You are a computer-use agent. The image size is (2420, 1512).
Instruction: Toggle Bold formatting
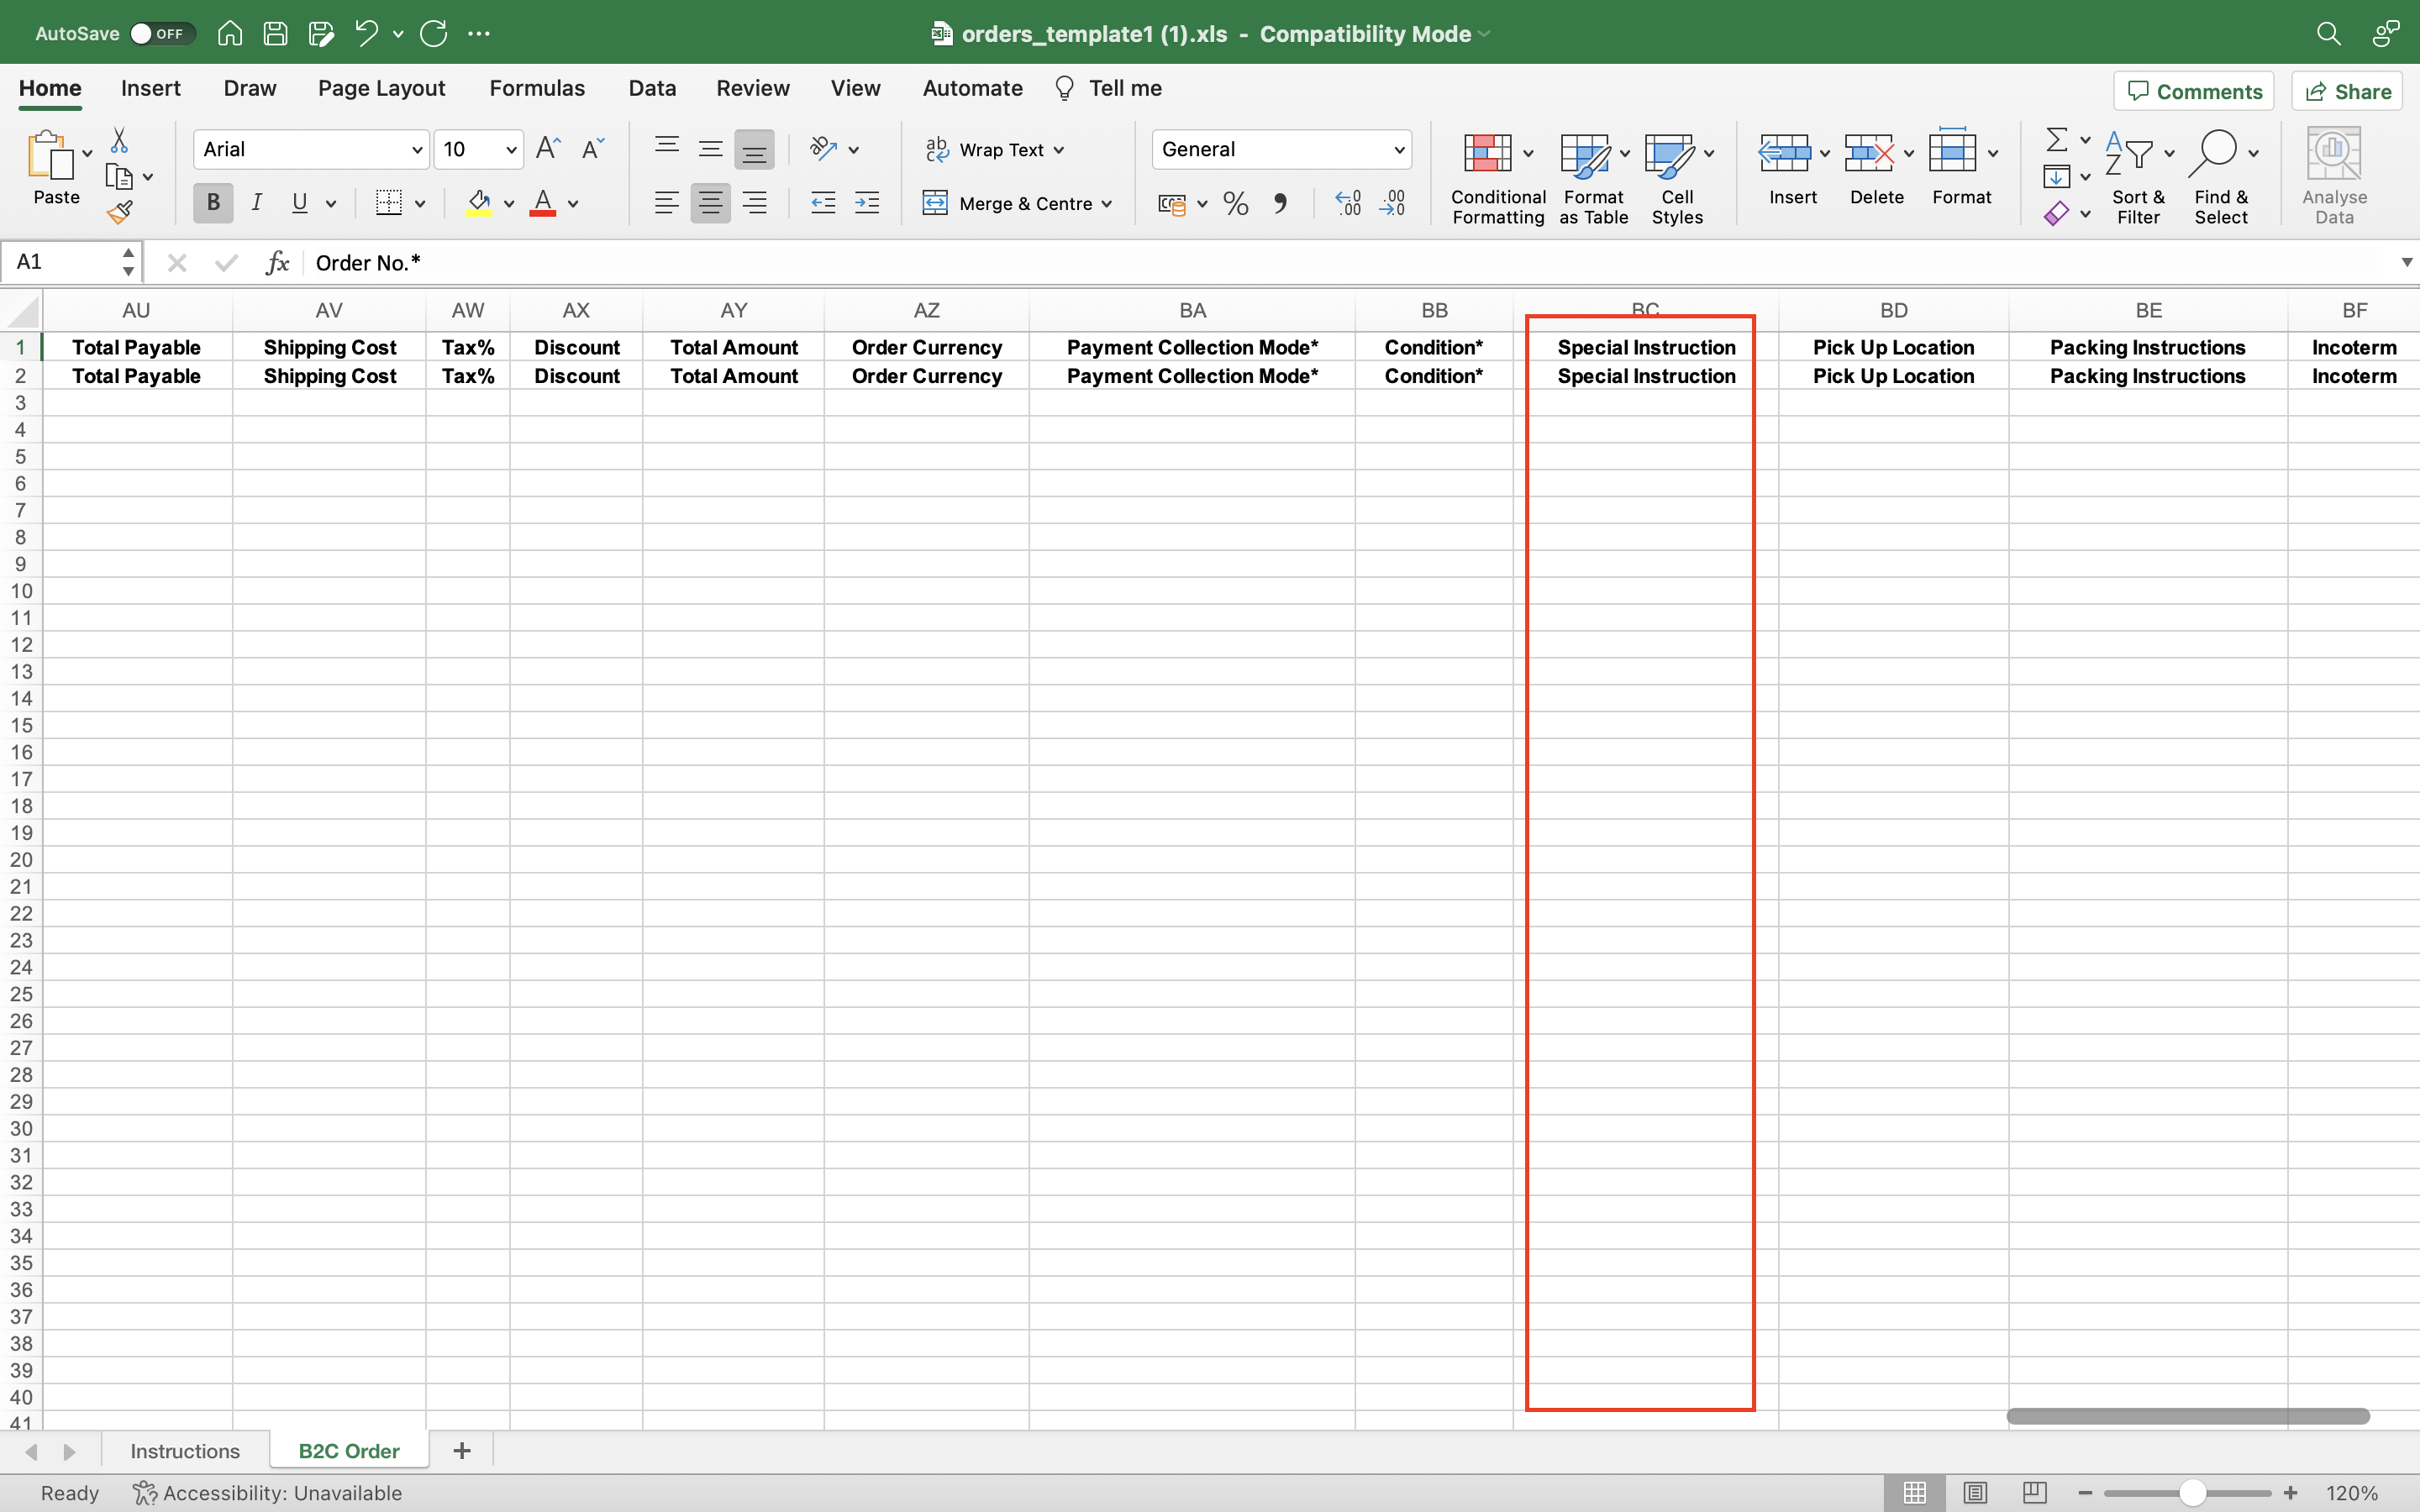tap(213, 203)
